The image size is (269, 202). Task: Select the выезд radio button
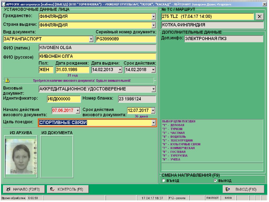pyautogui.click(x=215, y=181)
